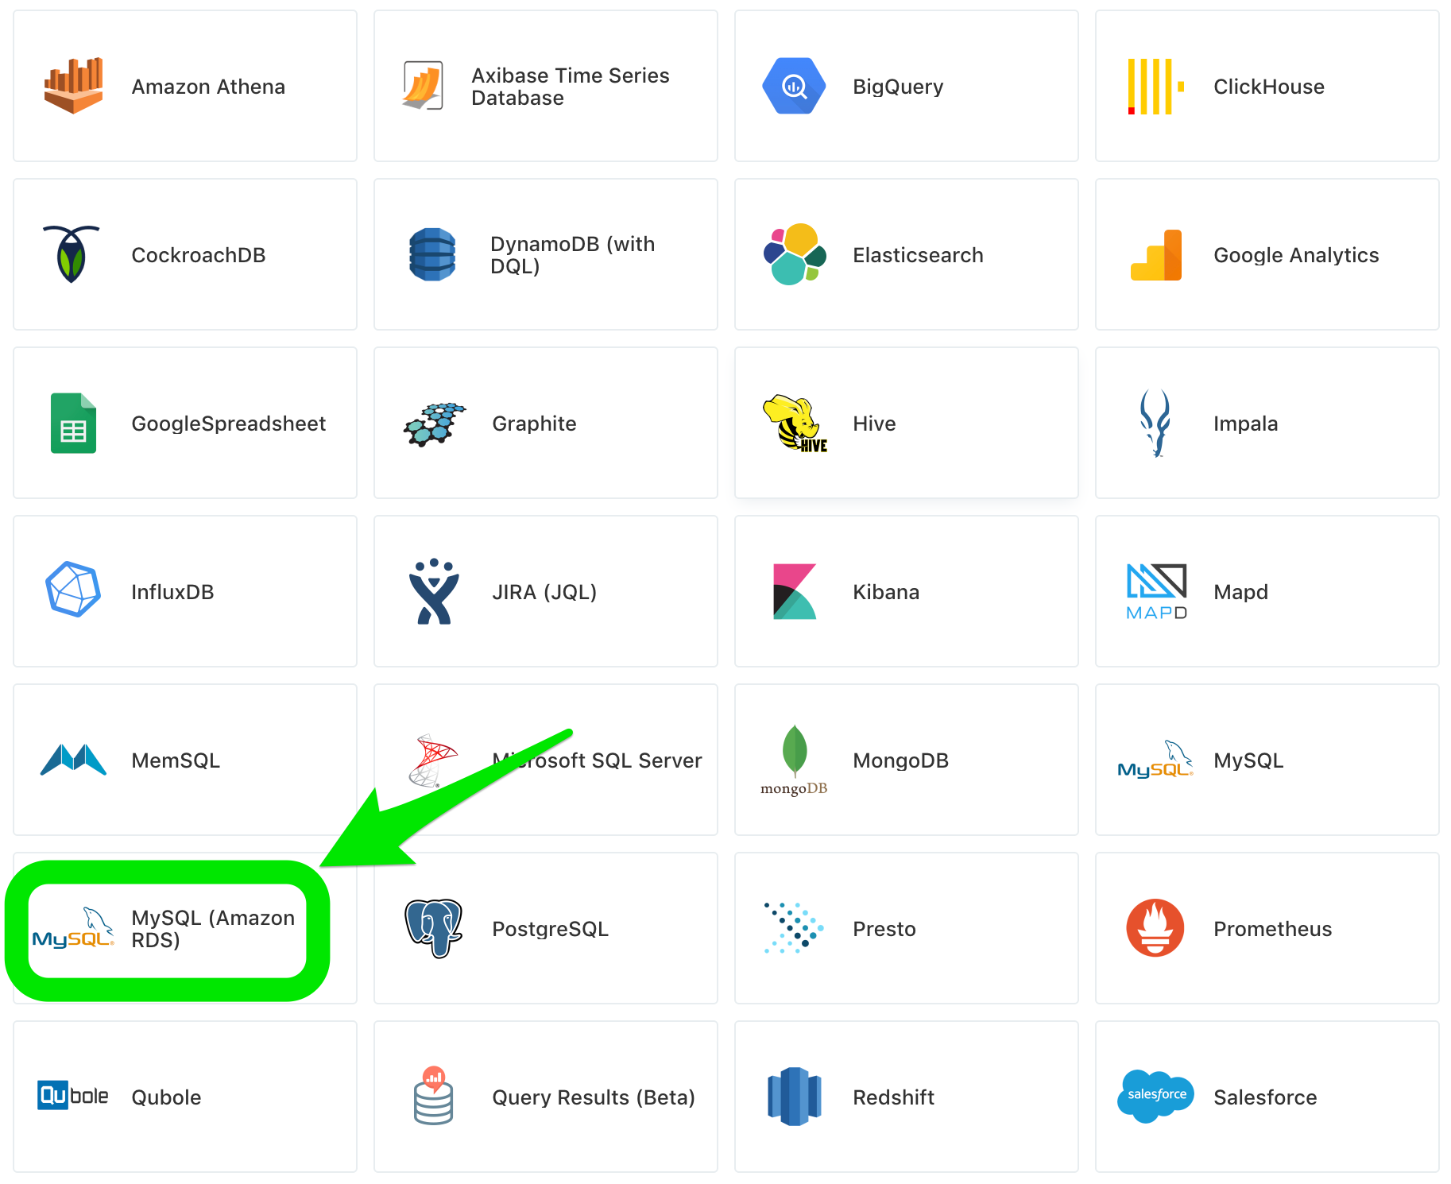Choose the Impala antelope icon
This screenshot has width=1451, height=1184.
pyautogui.click(x=1155, y=423)
